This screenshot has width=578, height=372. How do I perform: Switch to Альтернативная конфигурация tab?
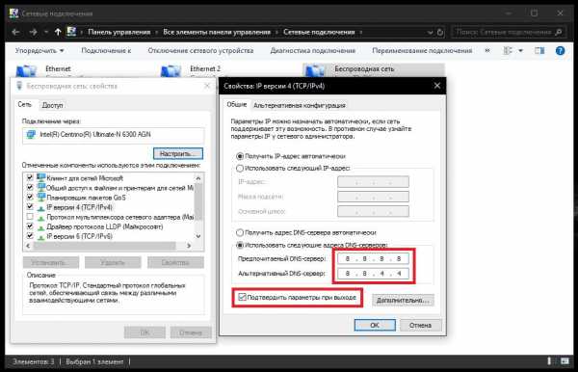click(x=300, y=105)
